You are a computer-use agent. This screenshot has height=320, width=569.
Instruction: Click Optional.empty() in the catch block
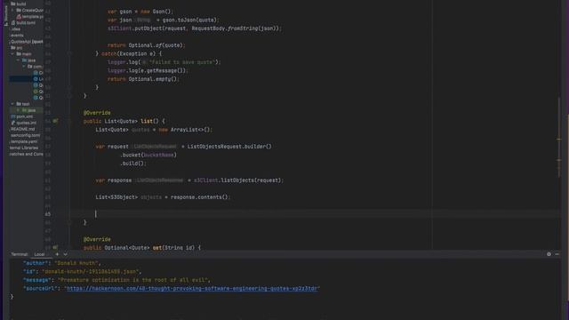pos(154,79)
